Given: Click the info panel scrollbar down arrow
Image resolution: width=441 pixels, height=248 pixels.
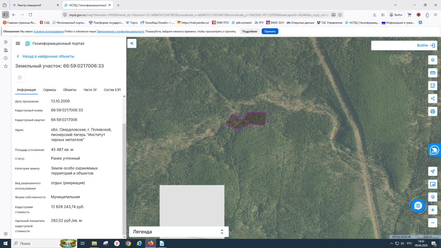Looking at the screenshot, I should click(x=124, y=237).
